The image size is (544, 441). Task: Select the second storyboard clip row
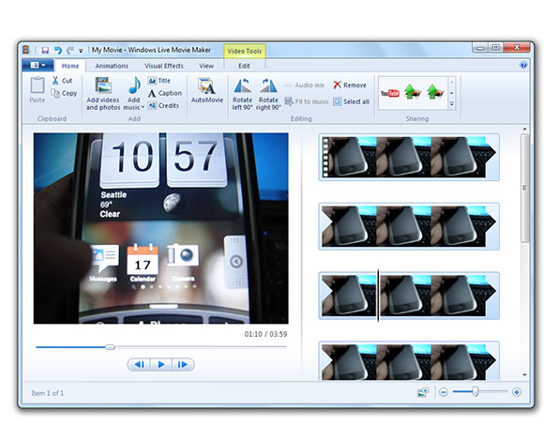pyautogui.click(x=409, y=226)
